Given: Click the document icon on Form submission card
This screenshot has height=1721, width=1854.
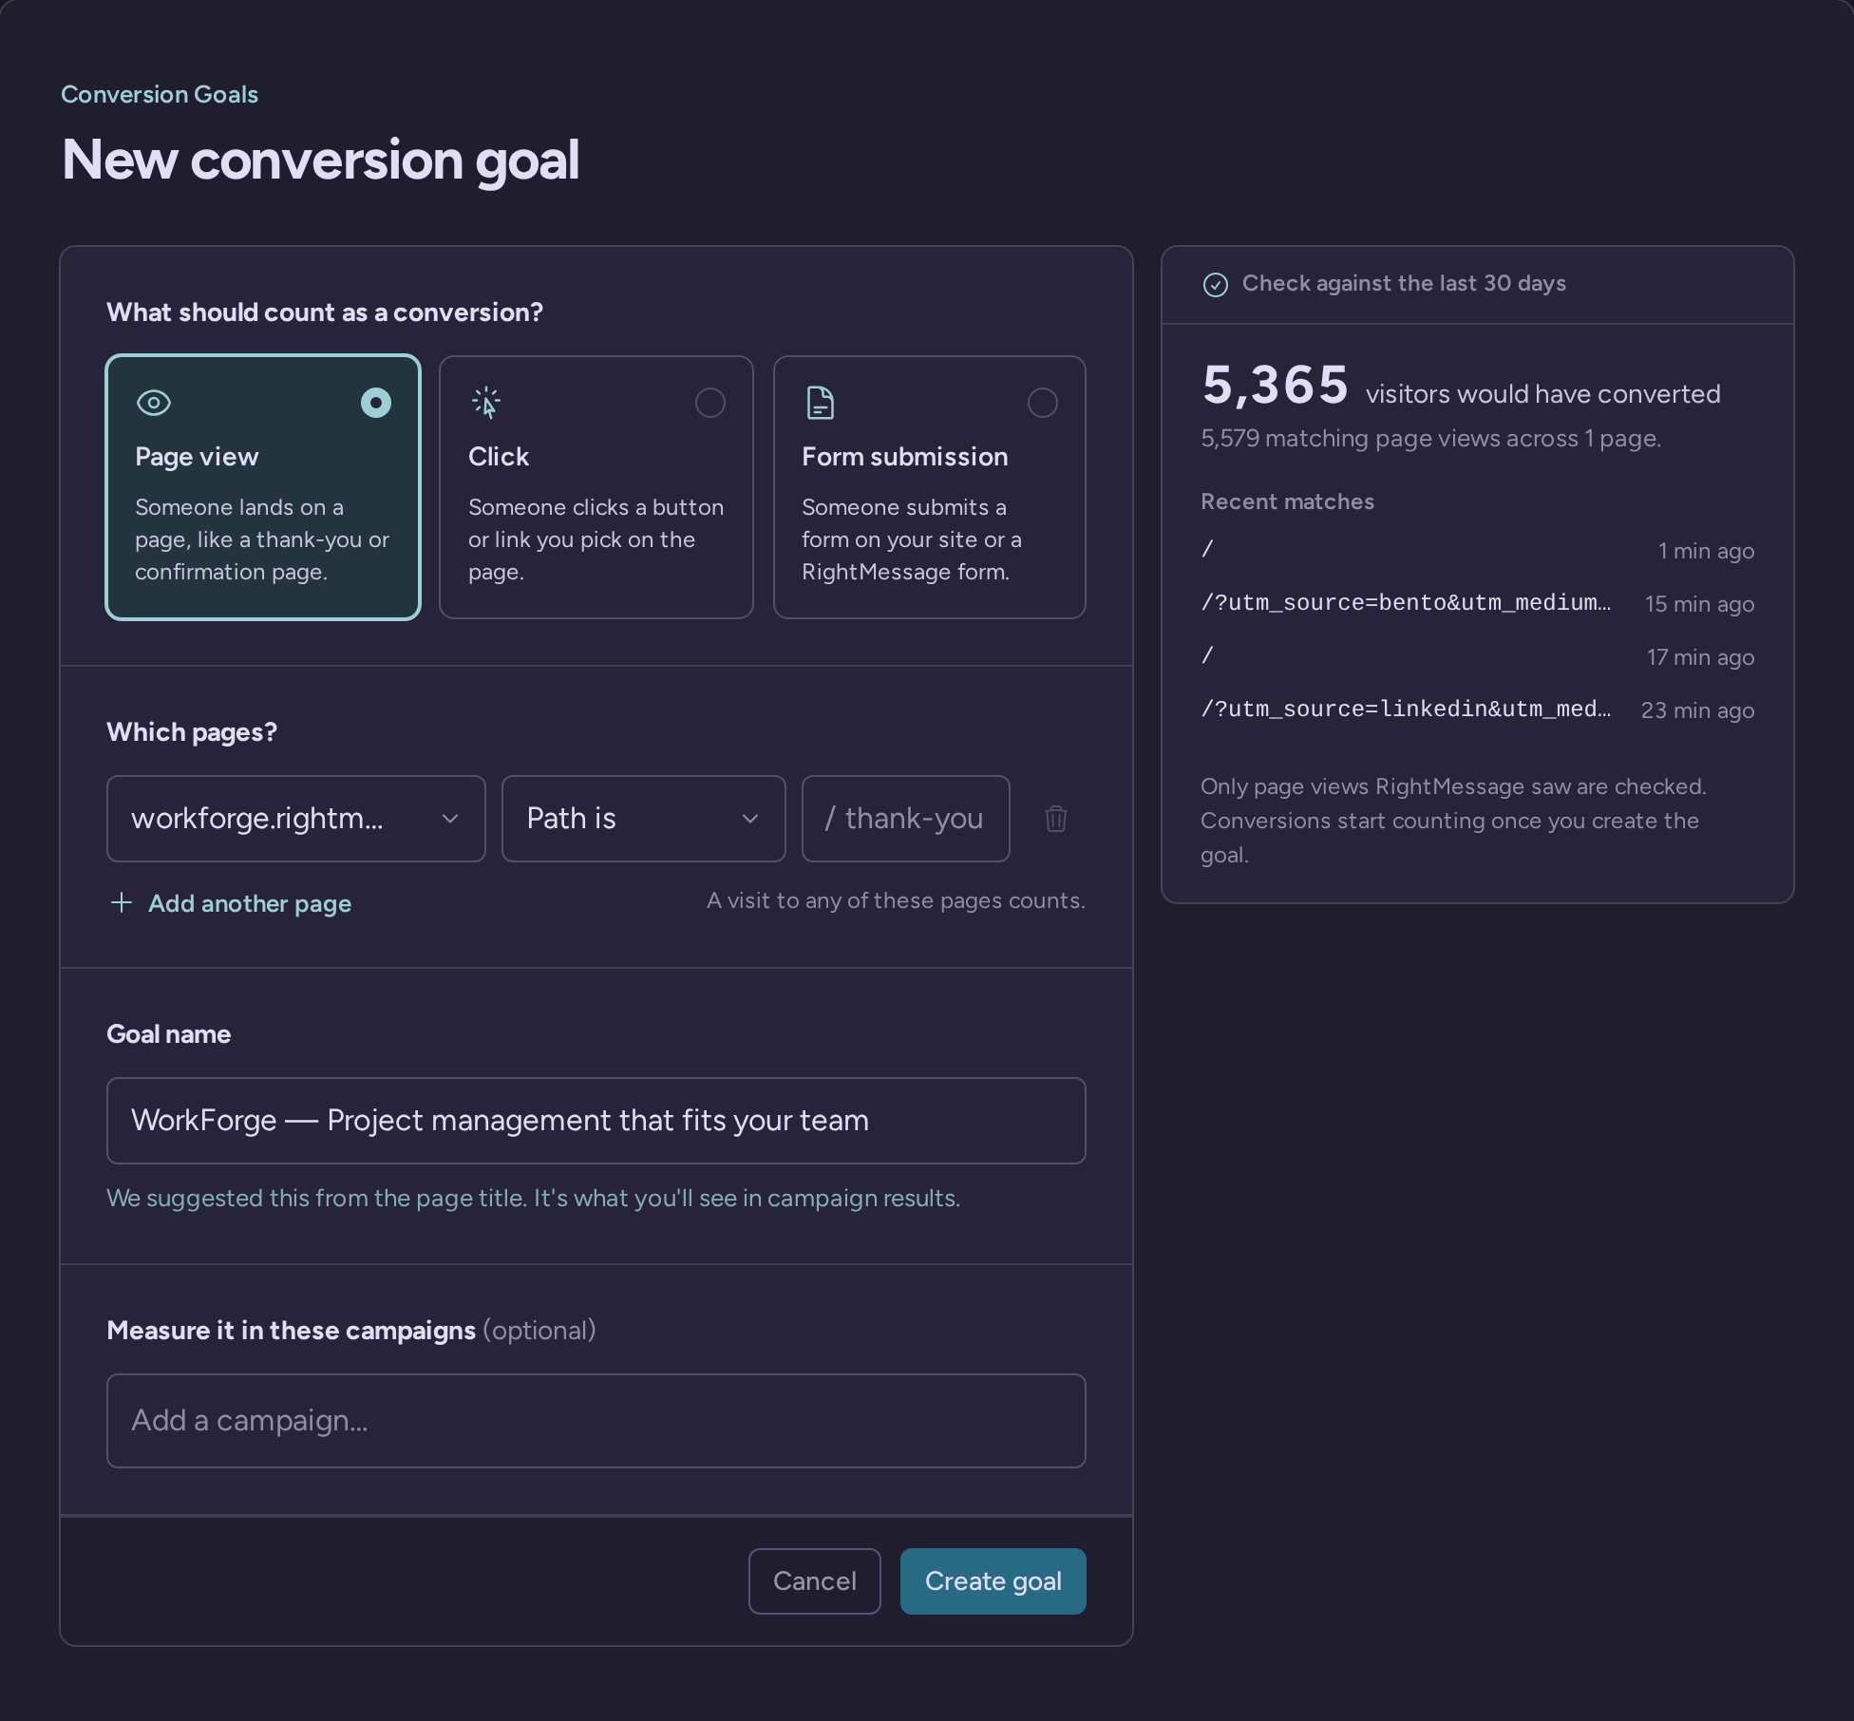Looking at the screenshot, I should (820, 403).
